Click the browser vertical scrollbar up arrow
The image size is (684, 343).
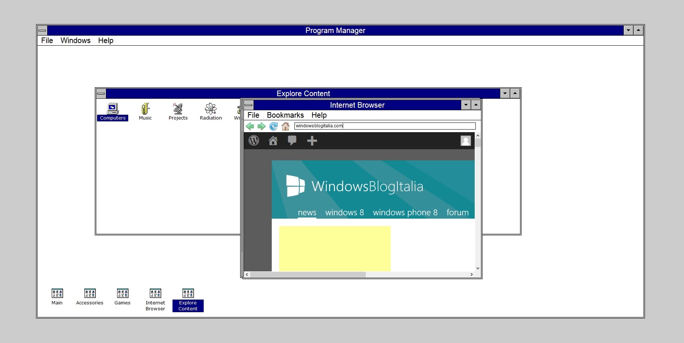tap(478, 135)
